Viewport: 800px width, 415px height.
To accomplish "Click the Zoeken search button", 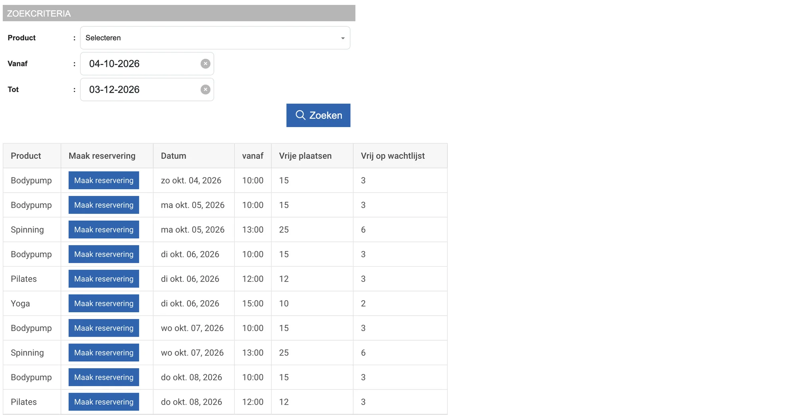I will tap(318, 116).
